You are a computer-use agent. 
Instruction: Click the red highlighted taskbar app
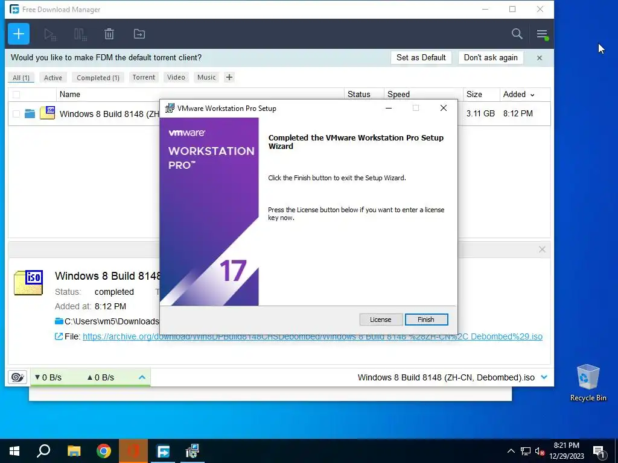tap(133, 451)
